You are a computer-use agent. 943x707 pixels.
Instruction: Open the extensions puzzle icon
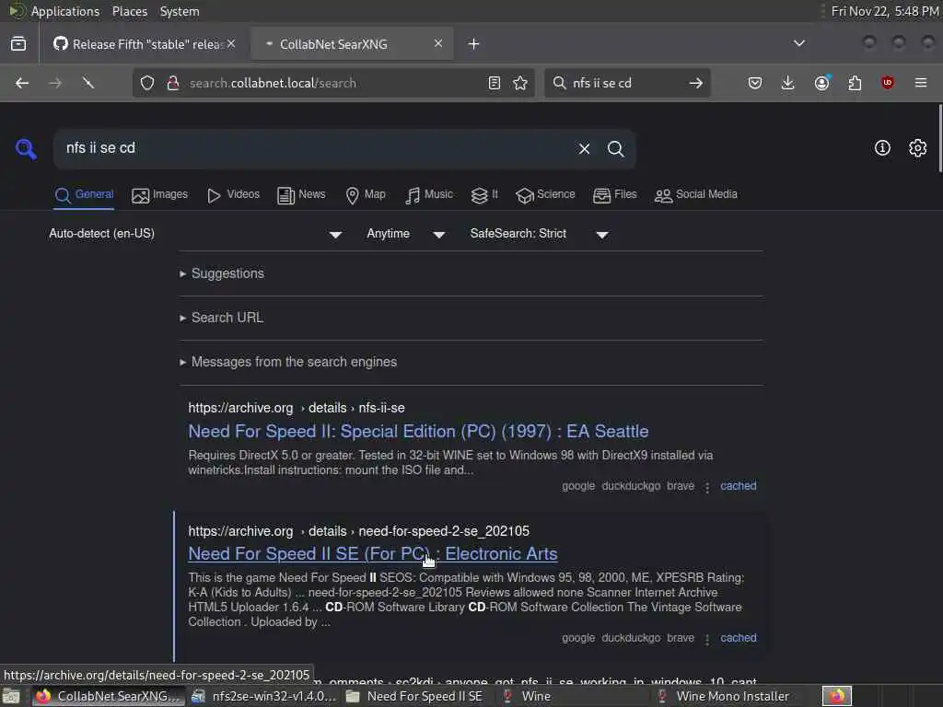tap(855, 83)
